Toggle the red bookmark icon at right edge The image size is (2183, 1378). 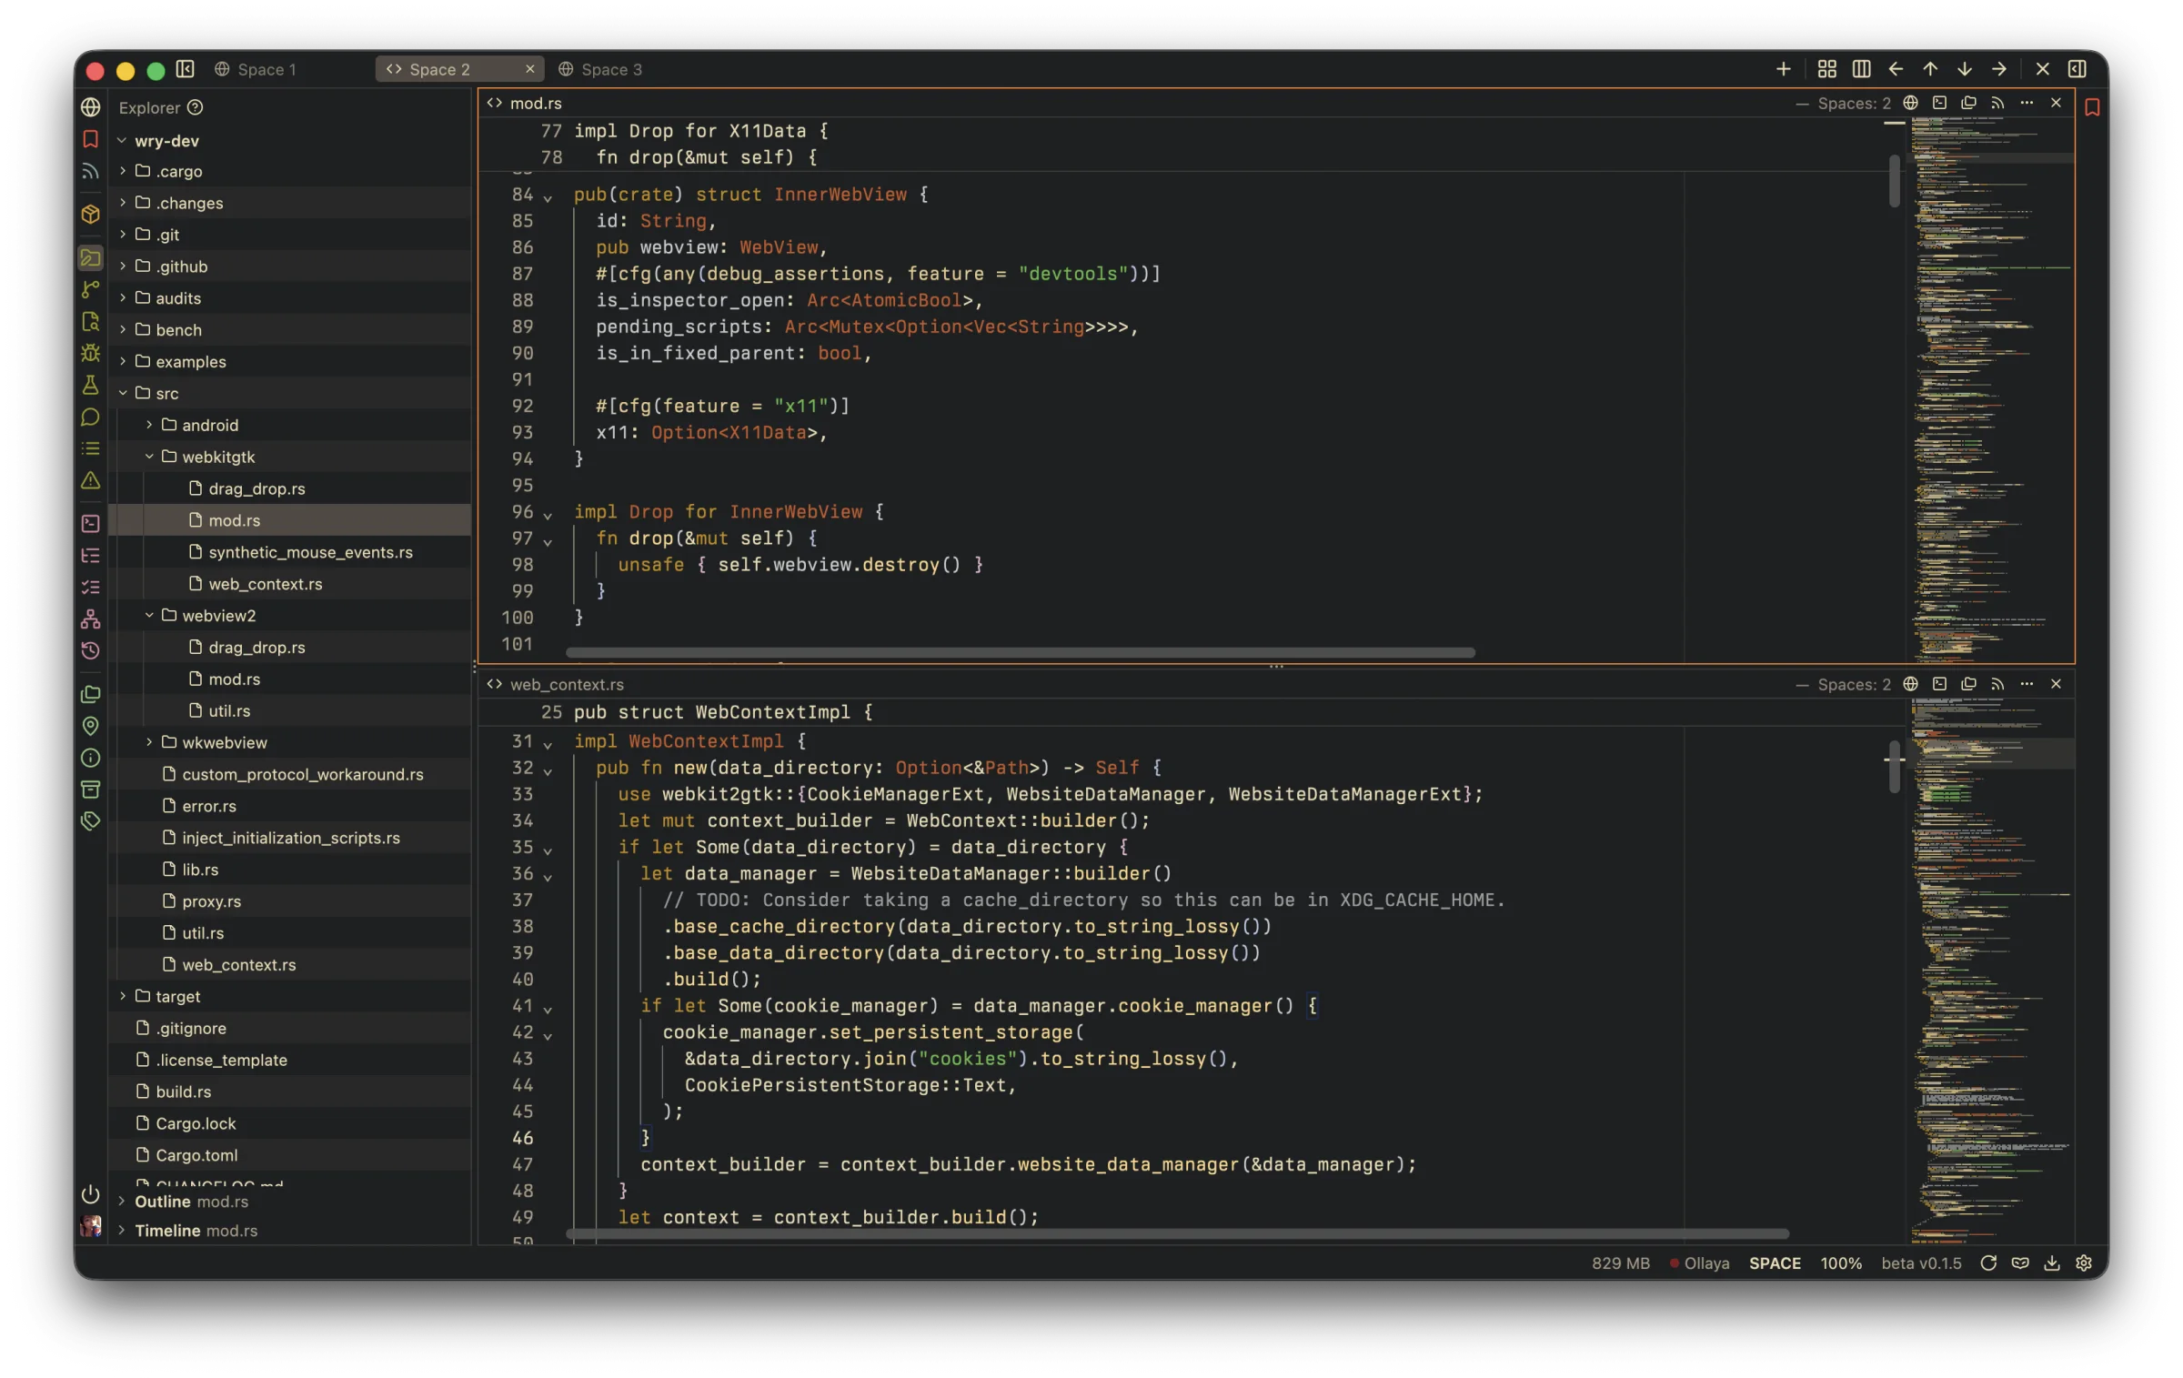(x=2092, y=107)
